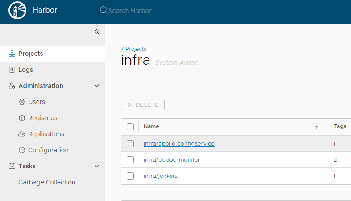Select the infra/dubbo-monitor row checkbox

(130, 160)
